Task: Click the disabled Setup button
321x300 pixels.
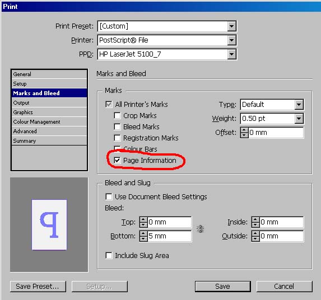Action: [x=100, y=287]
